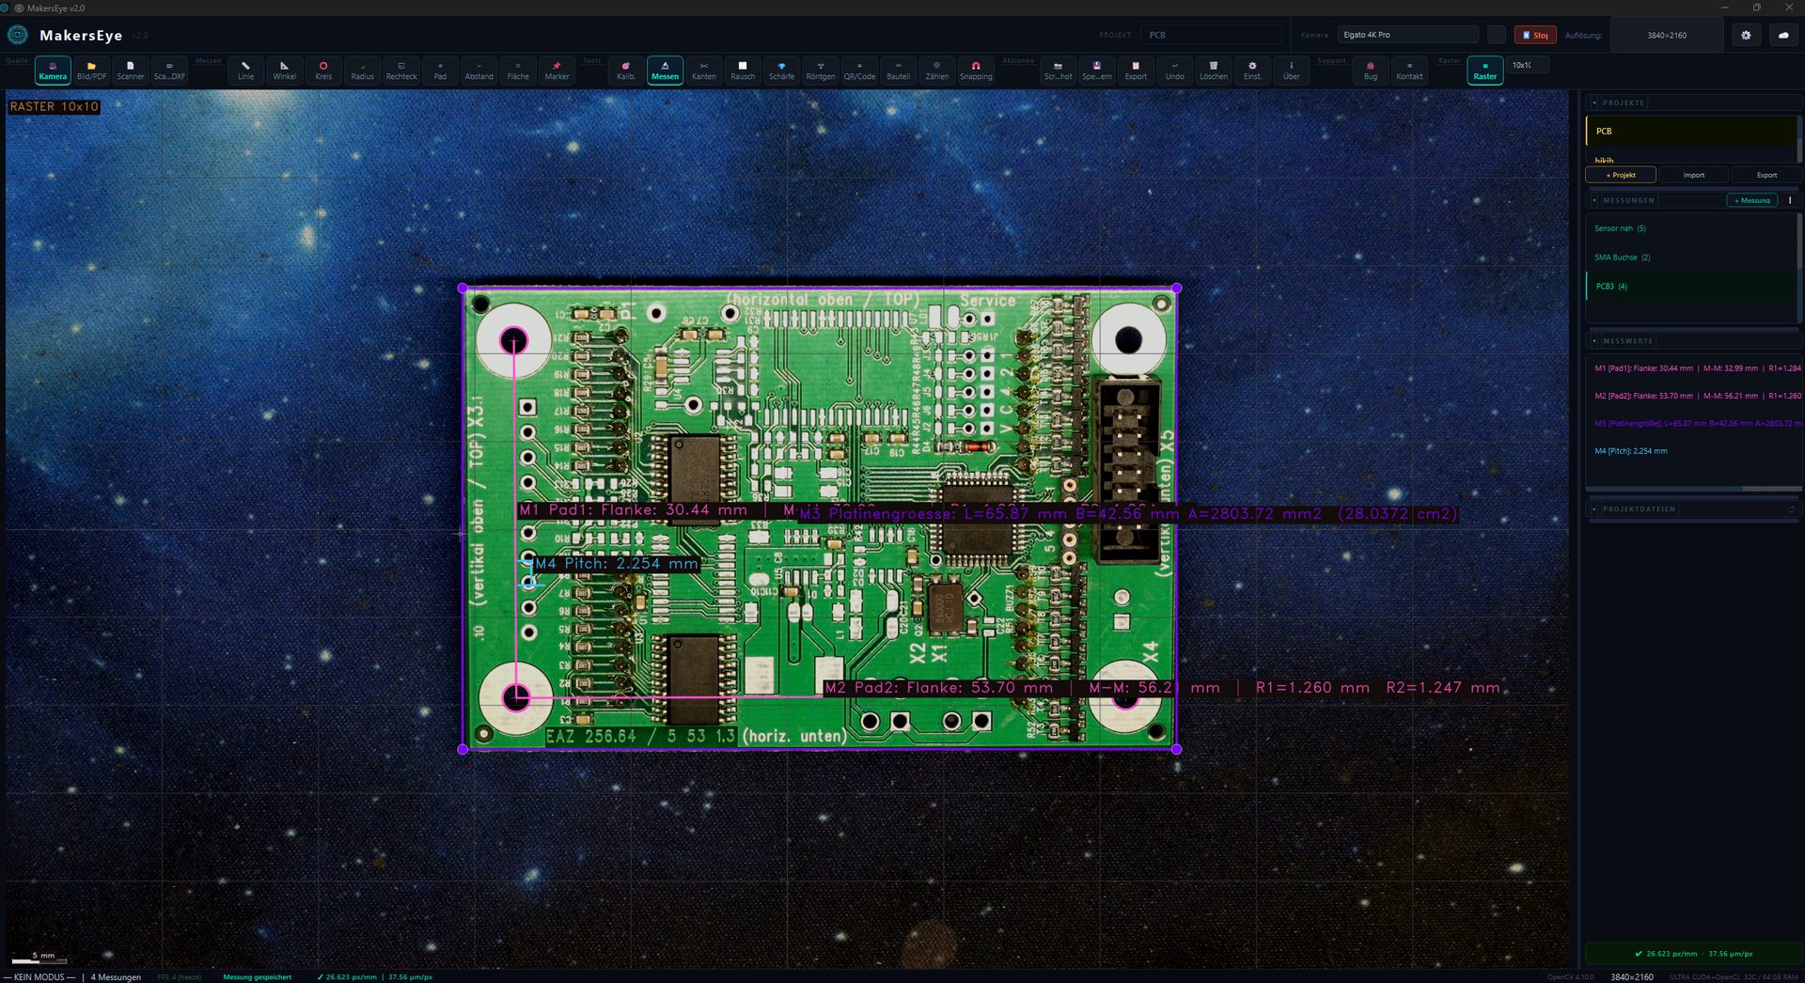Switch source to Kamera mode
The image size is (1805, 983).
[52, 70]
